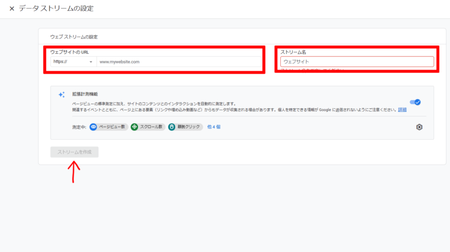Click the sparkle icon beside 拡張計測機能
The image size is (450, 252).
pyautogui.click(x=62, y=95)
